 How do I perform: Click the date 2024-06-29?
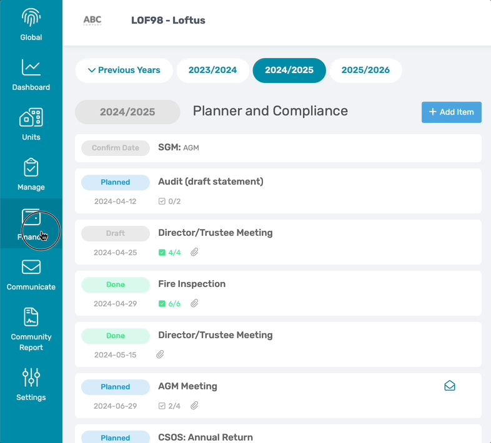click(x=115, y=406)
